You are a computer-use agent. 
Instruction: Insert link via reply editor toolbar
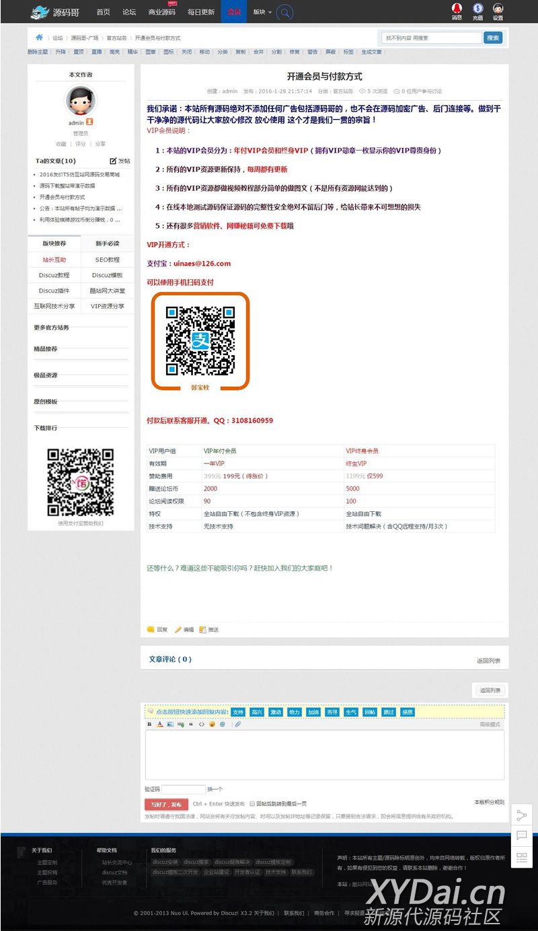[180, 724]
